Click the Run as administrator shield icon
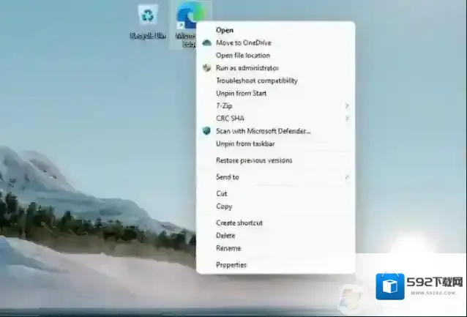This screenshot has width=467, height=317. pyautogui.click(x=207, y=68)
